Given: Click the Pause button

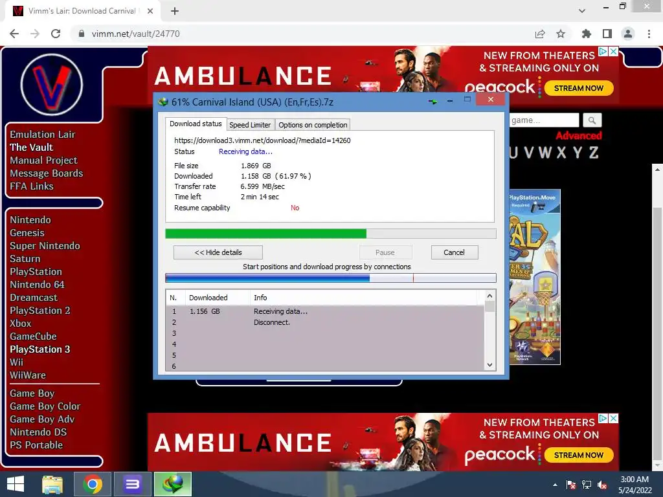Looking at the screenshot, I should 385,252.
